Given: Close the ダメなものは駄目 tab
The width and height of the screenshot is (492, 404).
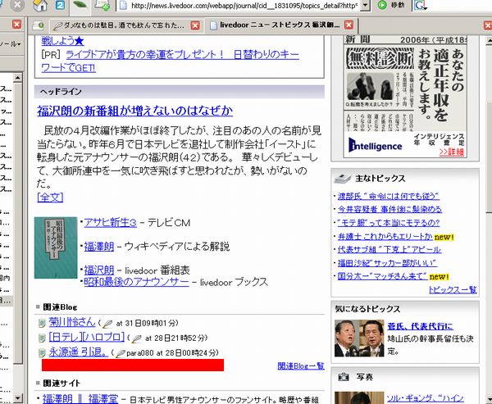Looking at the screenshot, I should click(195, 25).
